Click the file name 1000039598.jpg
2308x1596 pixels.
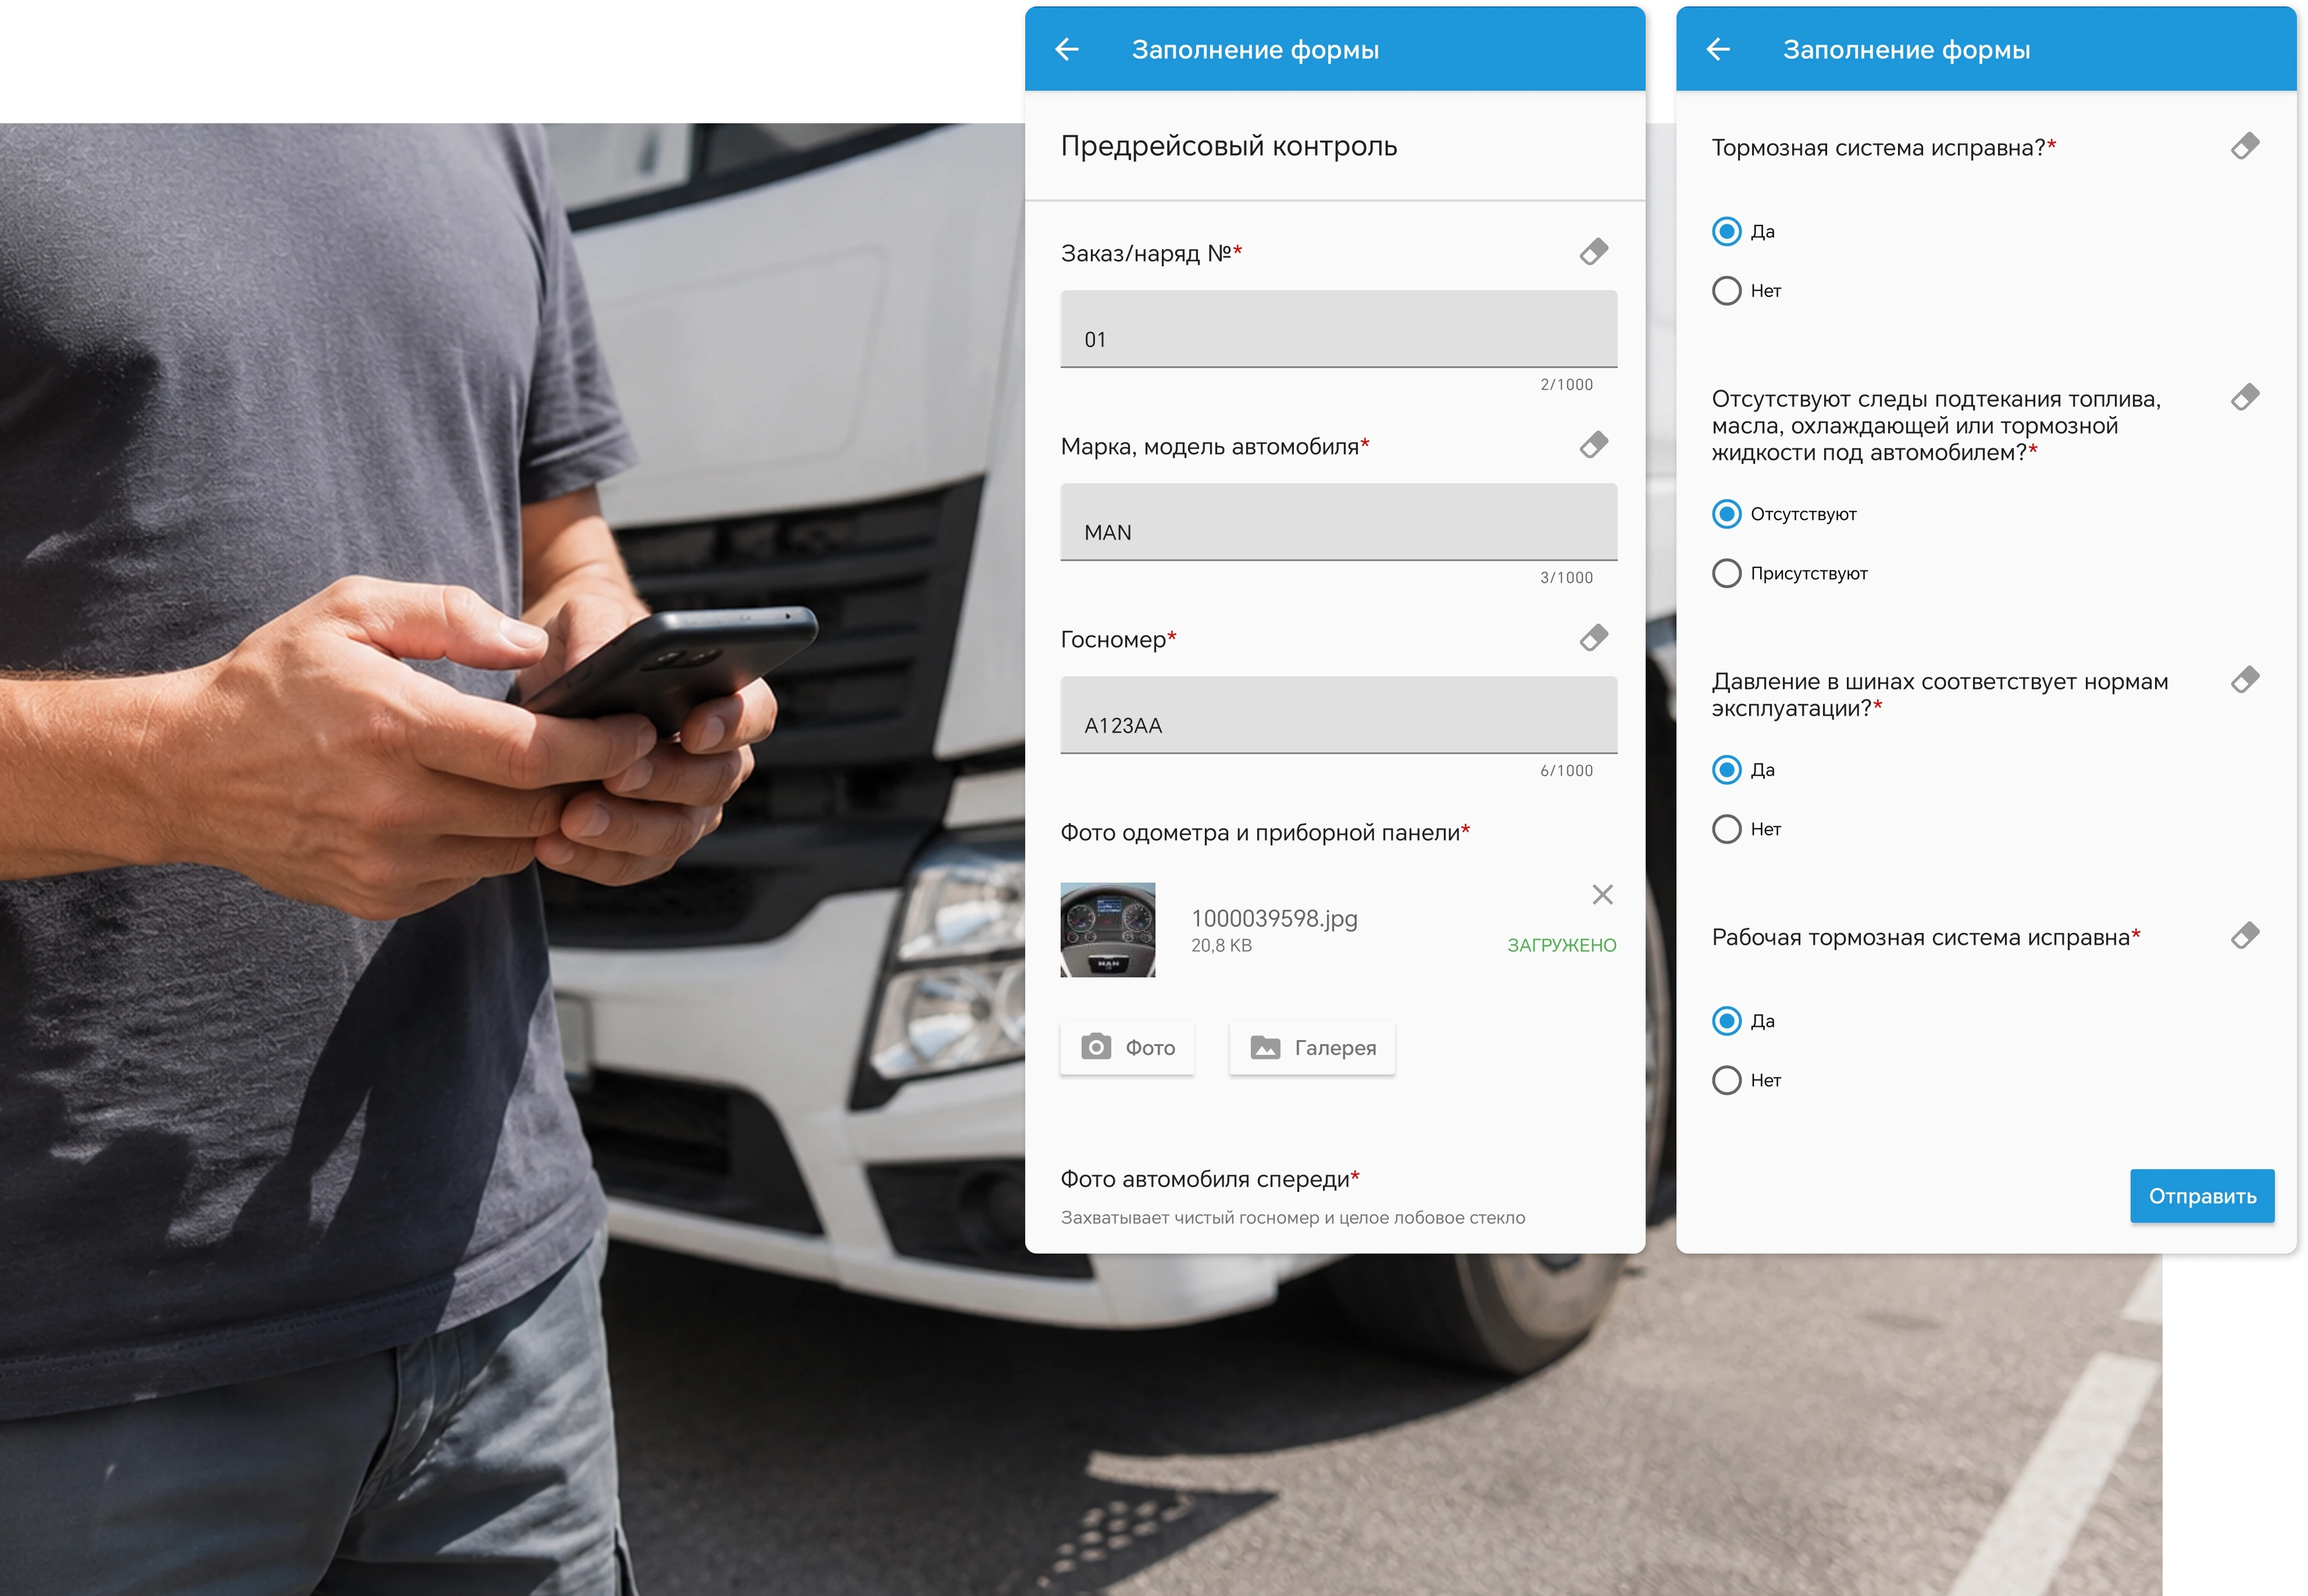click(x=1274, y=919)
